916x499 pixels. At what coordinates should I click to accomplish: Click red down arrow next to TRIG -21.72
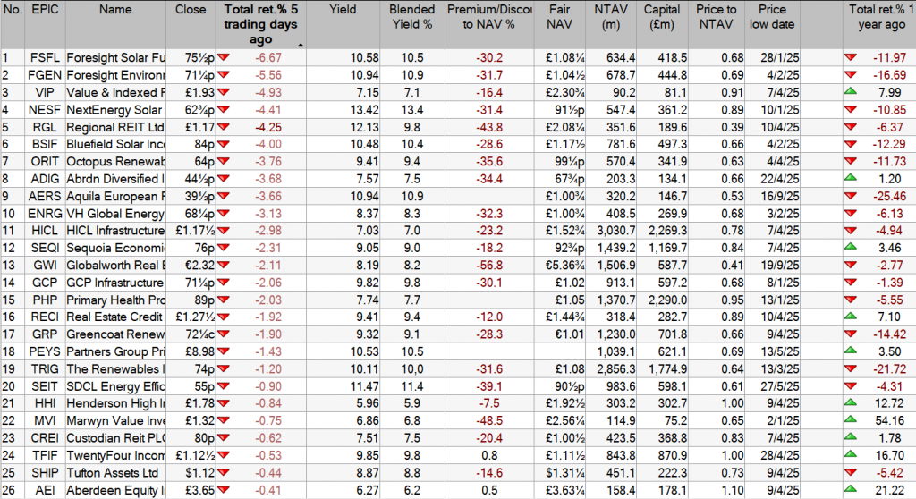851,369
